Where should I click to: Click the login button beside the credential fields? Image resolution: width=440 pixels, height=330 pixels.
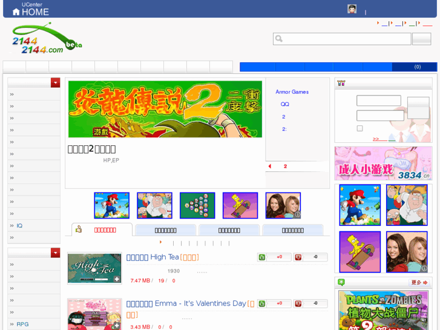pos(418,108)
